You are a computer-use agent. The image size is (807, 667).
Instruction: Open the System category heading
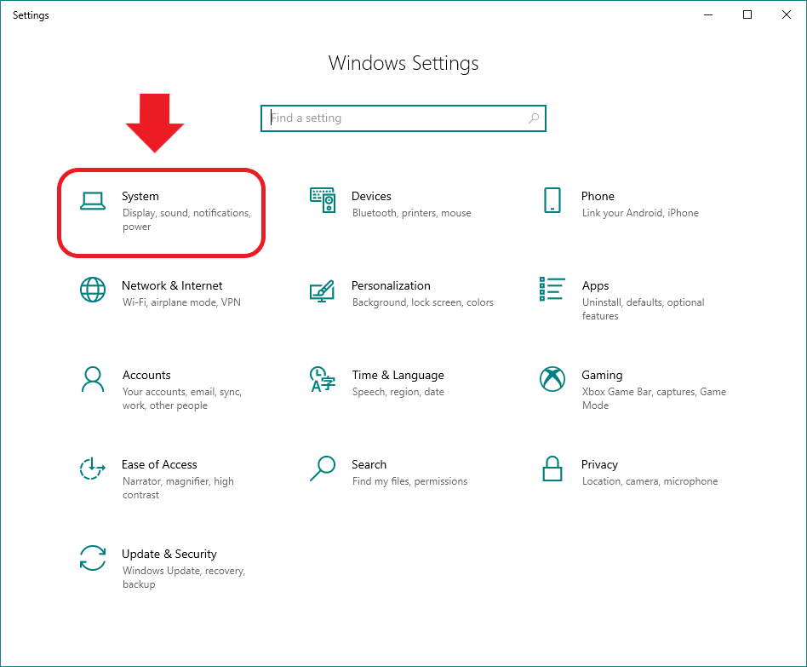click(x=140, y=196)
